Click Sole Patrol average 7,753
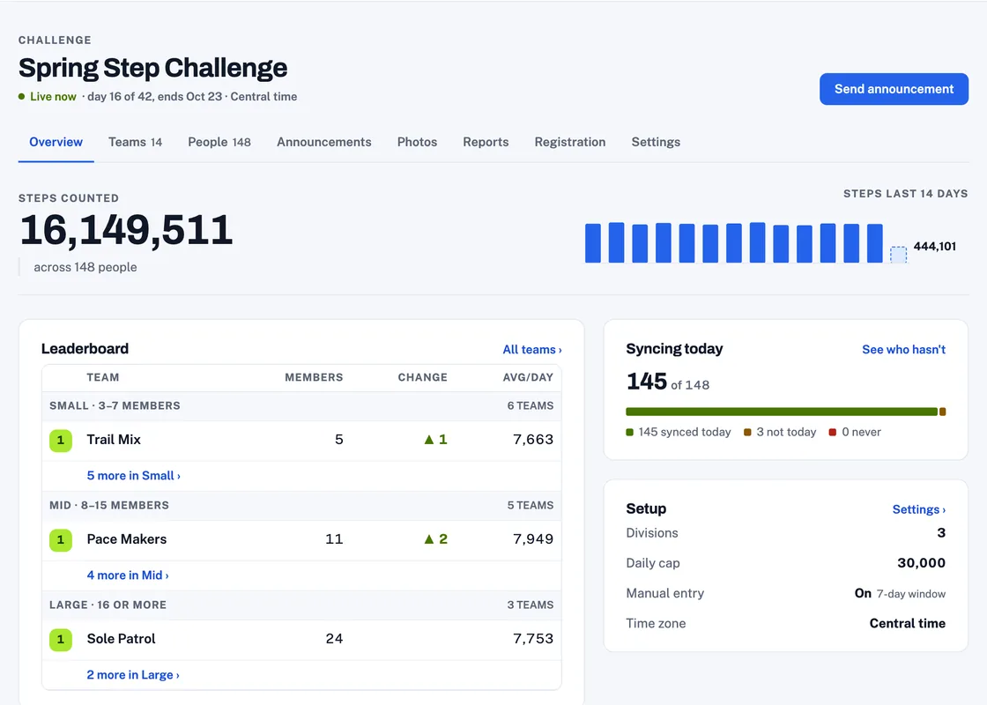The width and height of the screenshot is (987, 705). coord(532,638)
